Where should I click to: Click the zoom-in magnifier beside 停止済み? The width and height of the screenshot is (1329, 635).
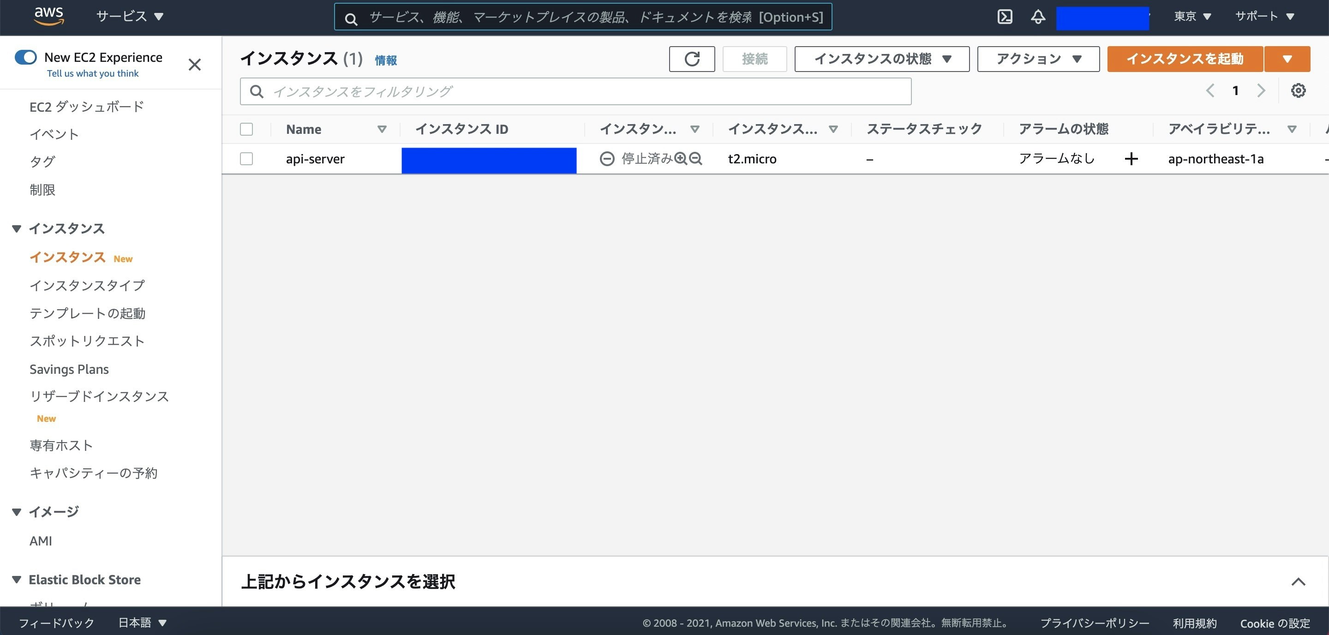pos(681,159)
